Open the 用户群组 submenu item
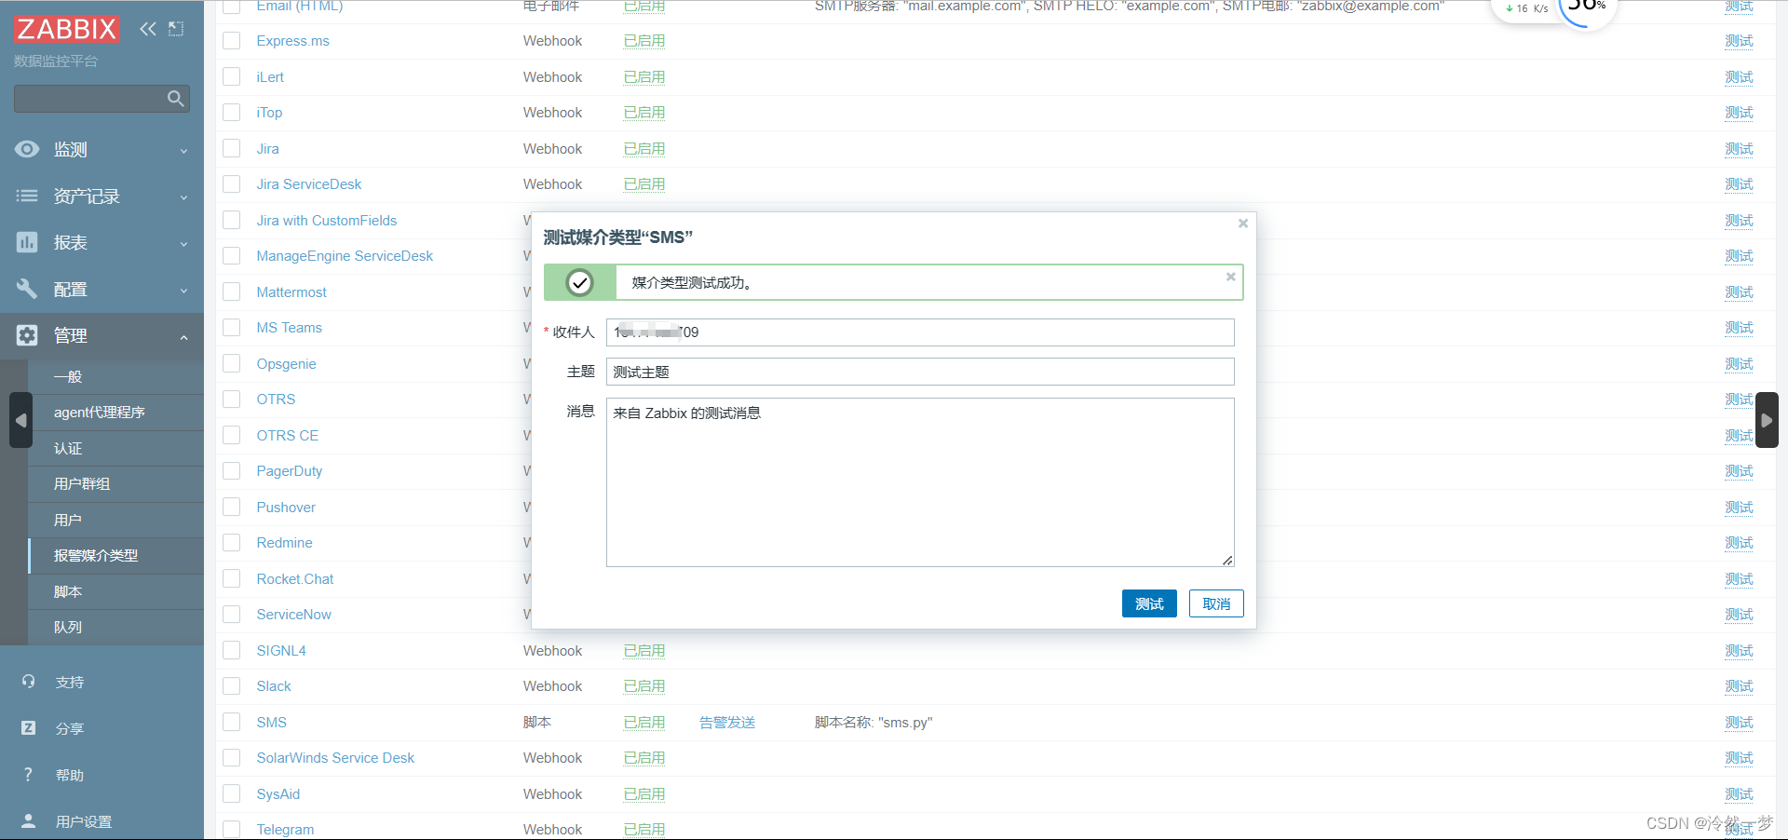This screenshot has width=1788, height=840. (x=115, y=484)
